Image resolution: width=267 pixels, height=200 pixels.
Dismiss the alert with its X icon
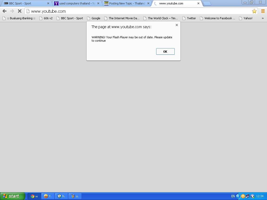(x=177, y=25)
